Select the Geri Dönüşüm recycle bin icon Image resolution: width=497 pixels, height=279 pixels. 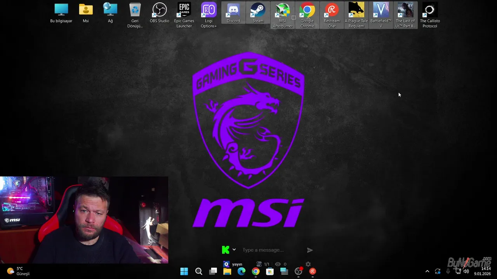[x=135, y=15]
